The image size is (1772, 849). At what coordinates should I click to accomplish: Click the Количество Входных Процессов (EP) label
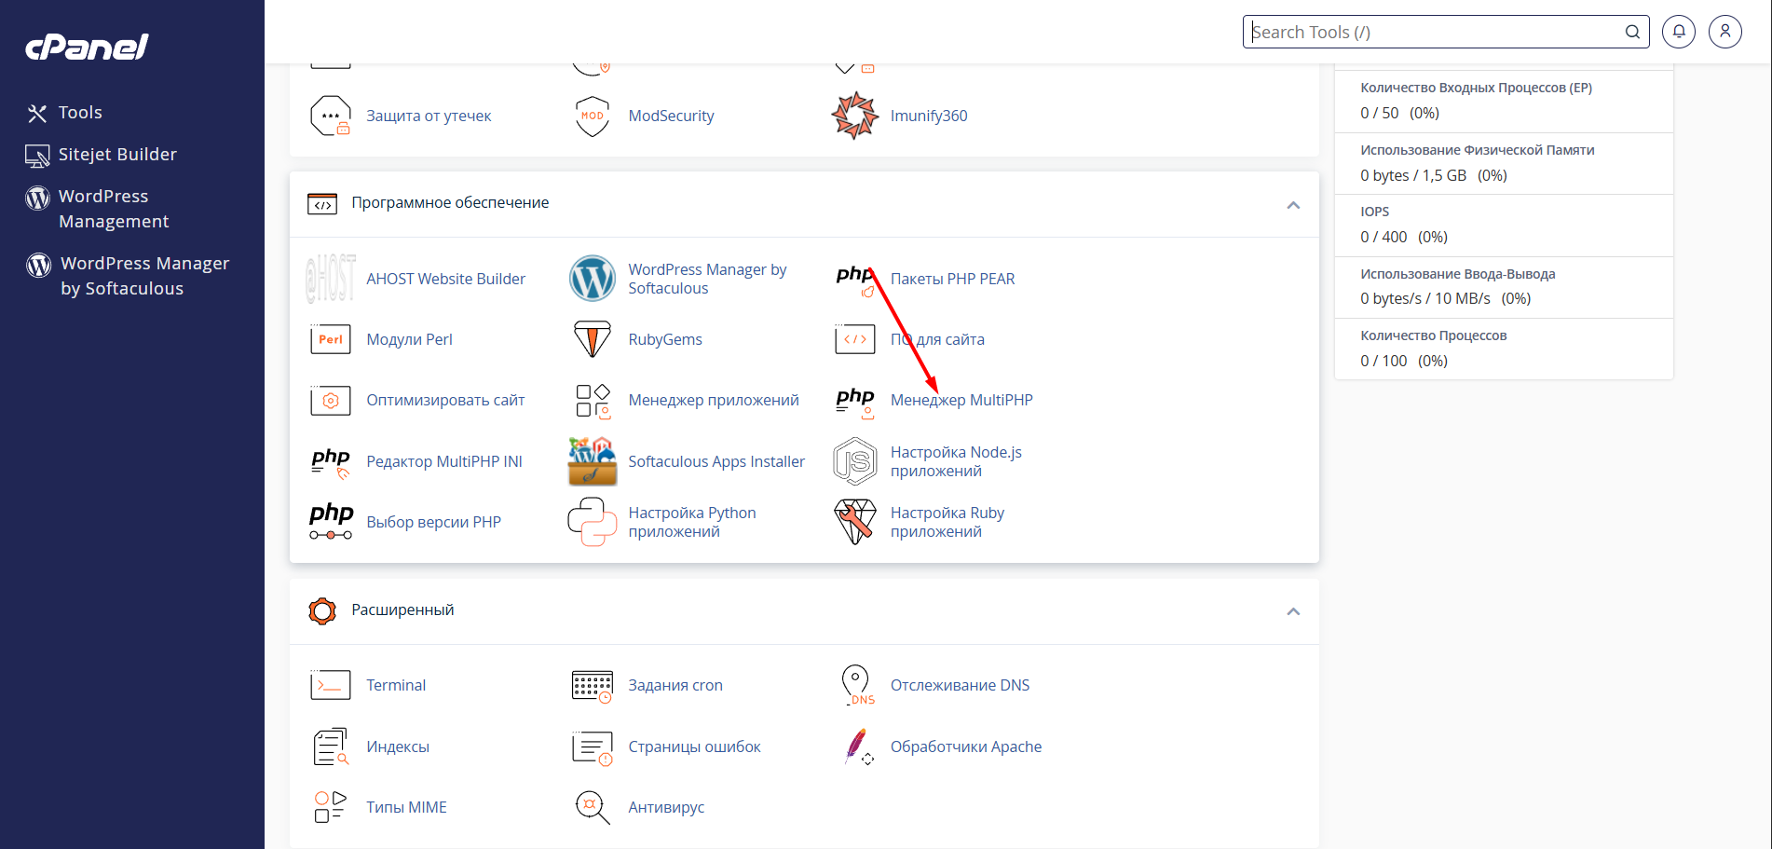pyautogui.click(x=1476, y=88)
